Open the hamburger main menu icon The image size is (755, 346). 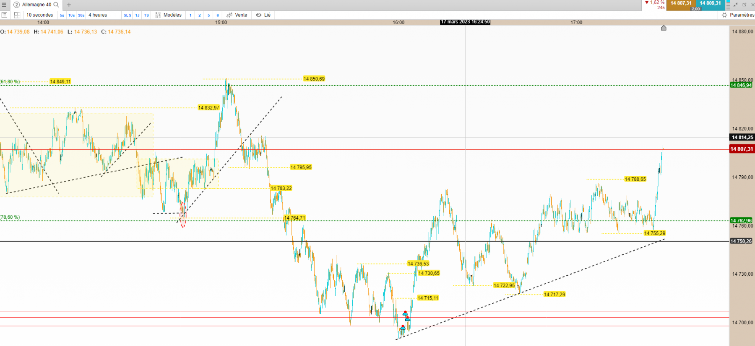[x=4, y=5]
